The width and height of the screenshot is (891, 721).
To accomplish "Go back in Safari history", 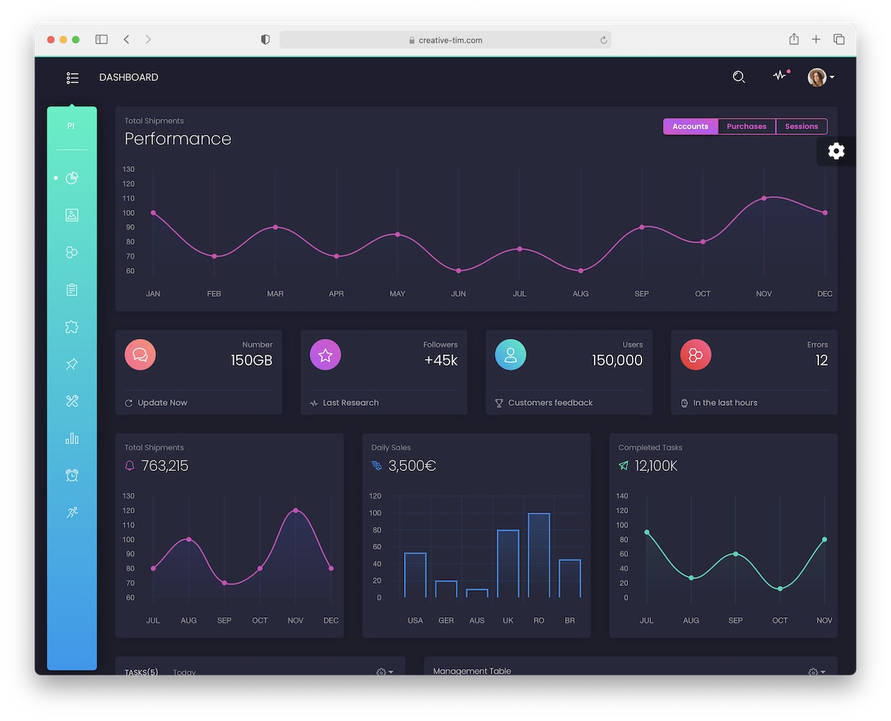I will click(x=126, y=39).
